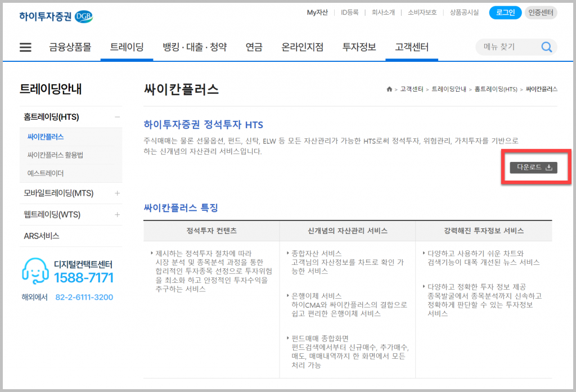
Task: Open 웹트레이딩(WTS) sidebar item
Action: 52,214
